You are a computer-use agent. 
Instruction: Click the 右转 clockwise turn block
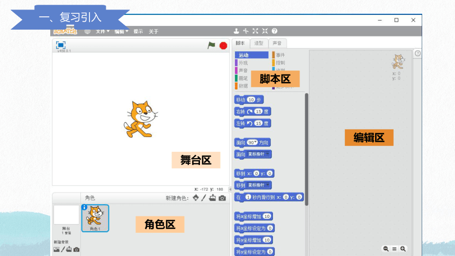tap(252, 112)
